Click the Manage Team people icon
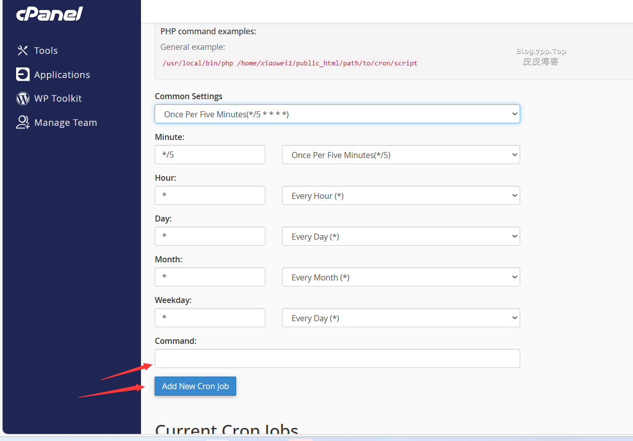 (x=23, y=122)
